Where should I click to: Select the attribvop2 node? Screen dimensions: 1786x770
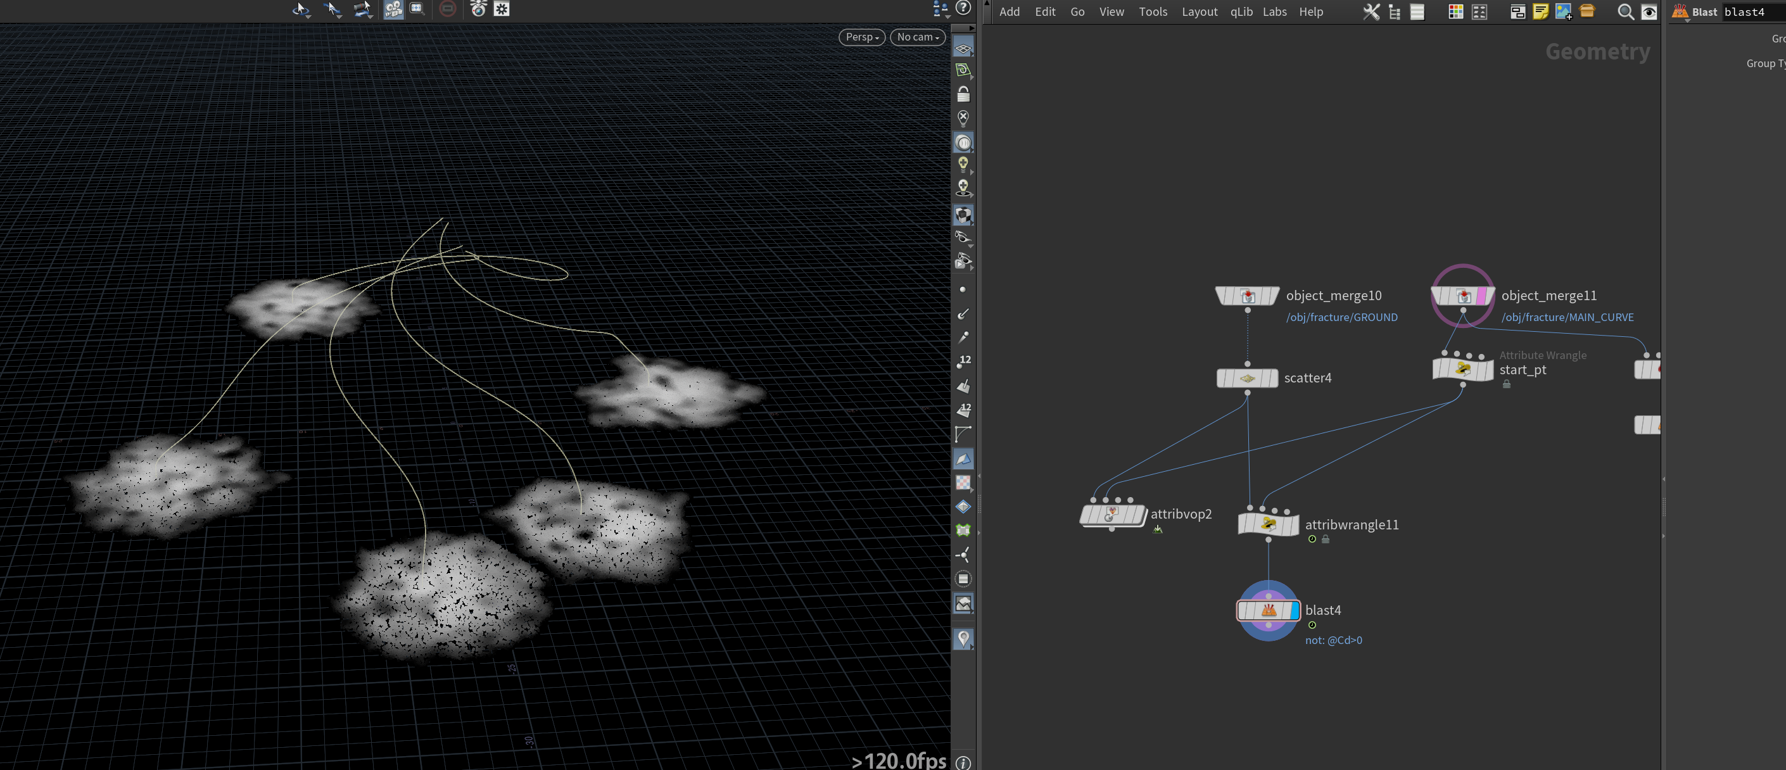1112,515
